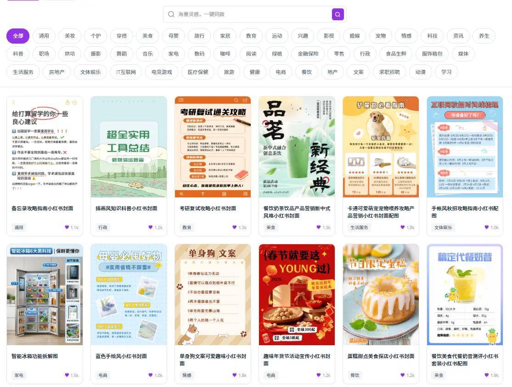Select the 全部 category filter
This screenshot has height=387, width=512.
tap(18, 36)
